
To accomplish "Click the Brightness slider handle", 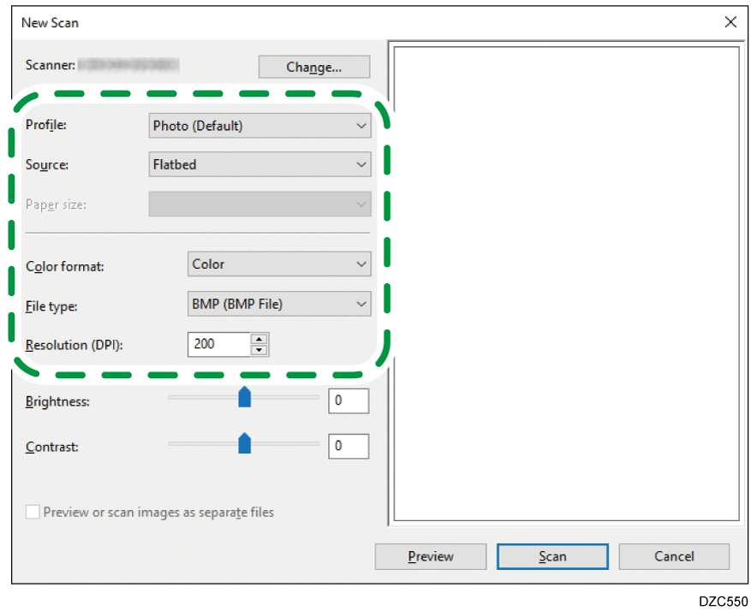I will (x=244, y=396).
